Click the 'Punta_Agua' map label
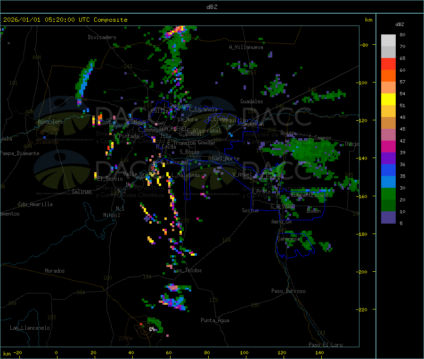Viewport: 424px width, 359px height. [x=215, y=320]
